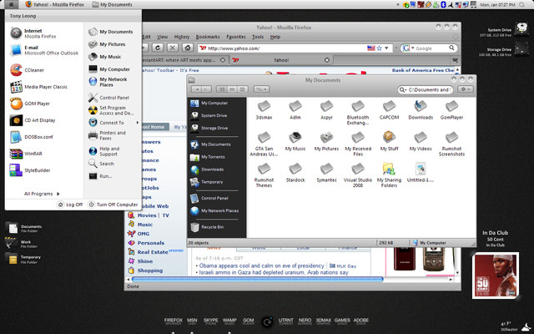Click Run... in Start menu
The height and width of the screenshot is (334, 534).
(100, 176)
